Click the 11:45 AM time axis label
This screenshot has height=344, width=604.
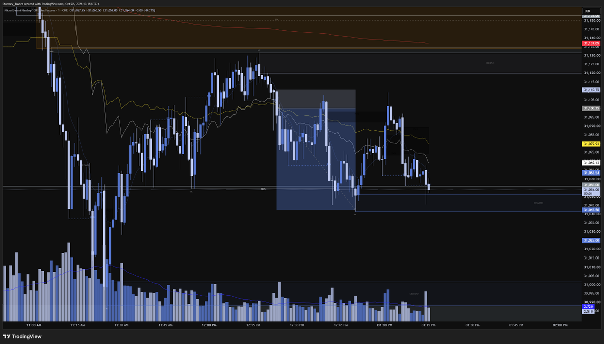[x=165, y=325]
